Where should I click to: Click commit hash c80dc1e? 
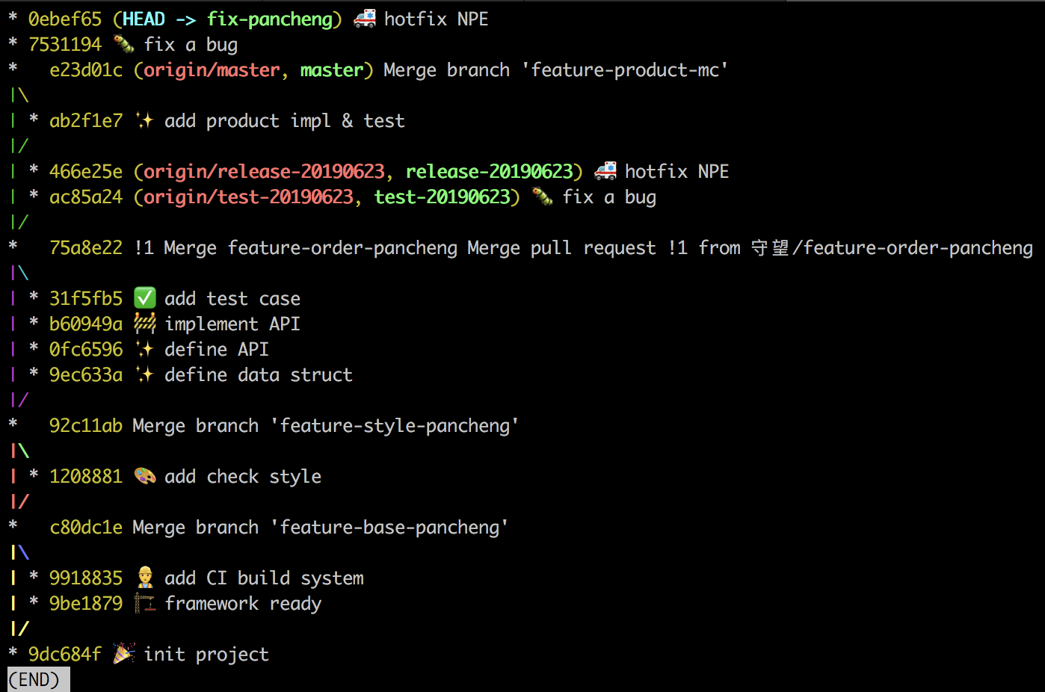(x=85, y=527)
